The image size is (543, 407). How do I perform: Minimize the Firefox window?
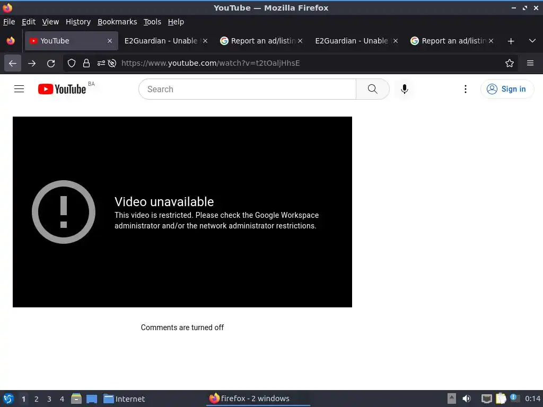tap(514, 7)
